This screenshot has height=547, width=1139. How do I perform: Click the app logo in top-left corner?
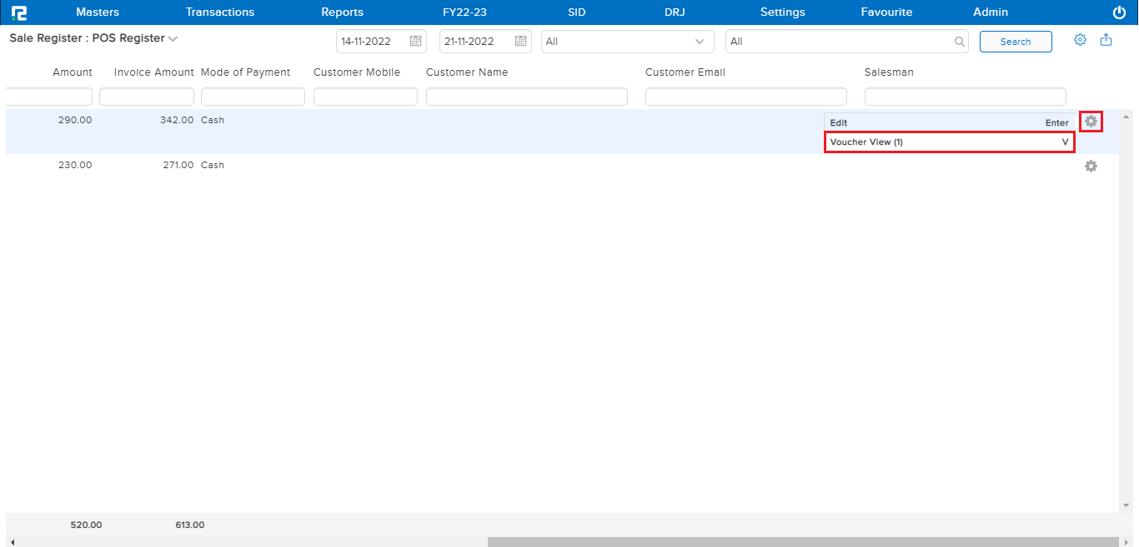coord(18,12)
